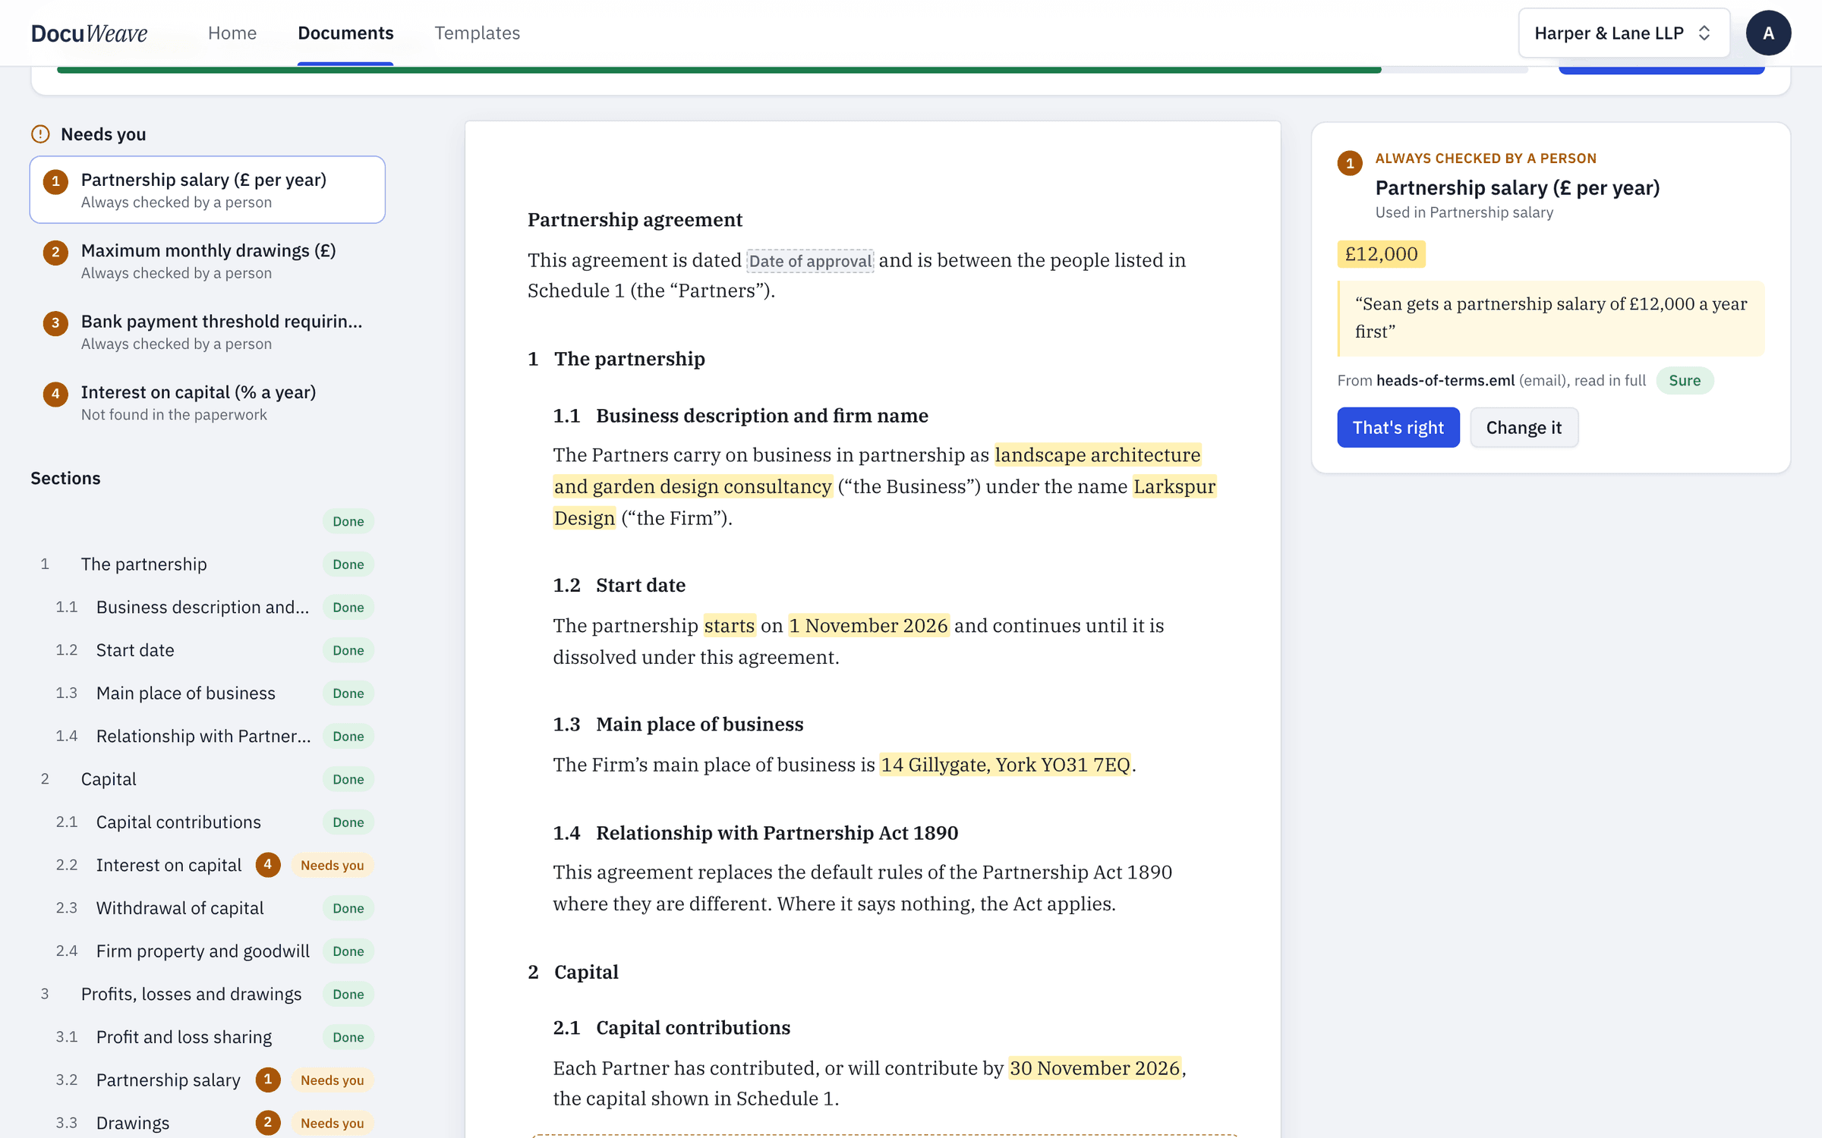The height and width of the screenshot is (1138, 1822).
Task: Click the unlabeled first Done section row
Action: point(207,521)
